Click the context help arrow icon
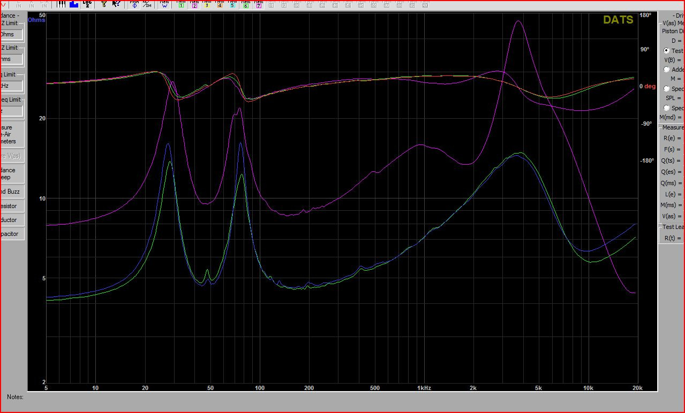 [116, 4]
